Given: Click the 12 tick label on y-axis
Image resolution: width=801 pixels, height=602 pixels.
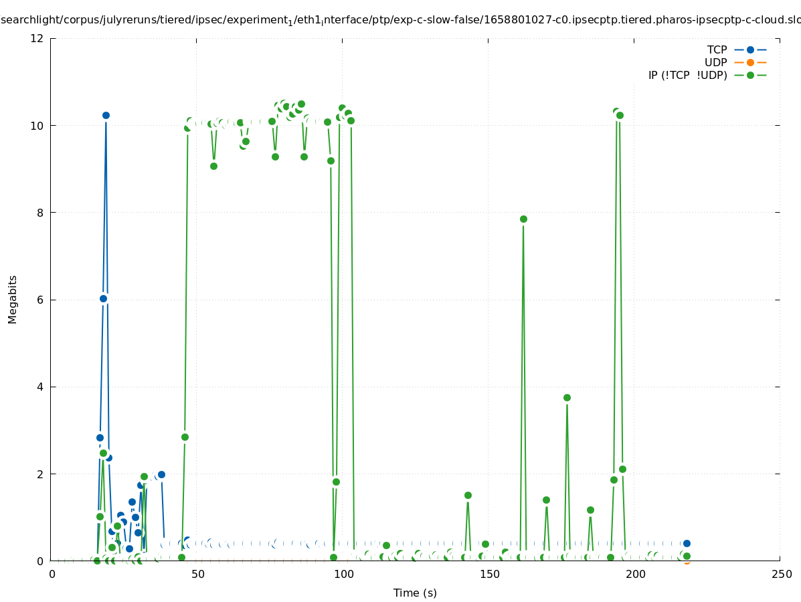Looking at the screenshot, I should pos(37,38).
